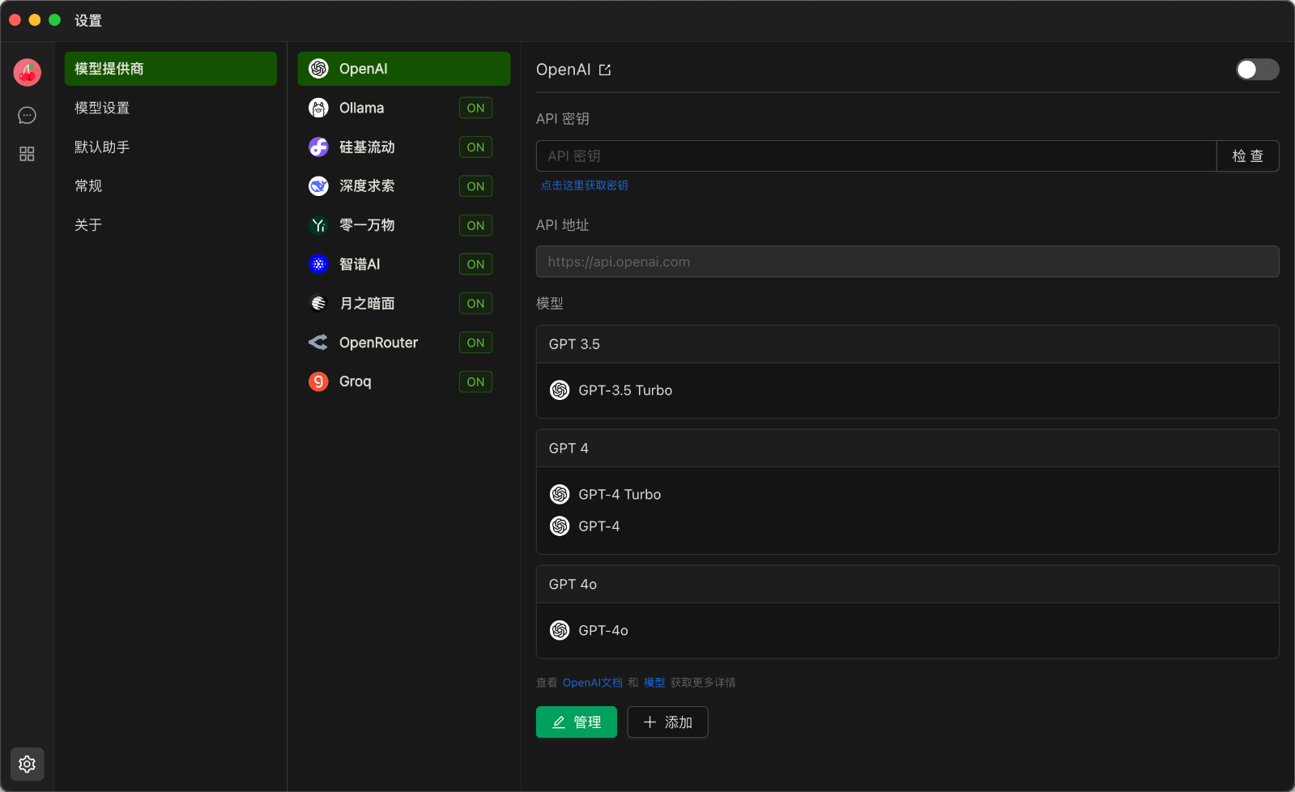Select Ollama provider entry

pos(404,108)
